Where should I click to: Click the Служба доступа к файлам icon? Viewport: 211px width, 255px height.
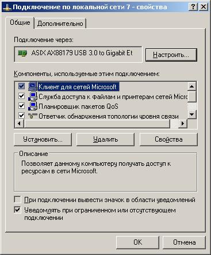pos(33,96)
